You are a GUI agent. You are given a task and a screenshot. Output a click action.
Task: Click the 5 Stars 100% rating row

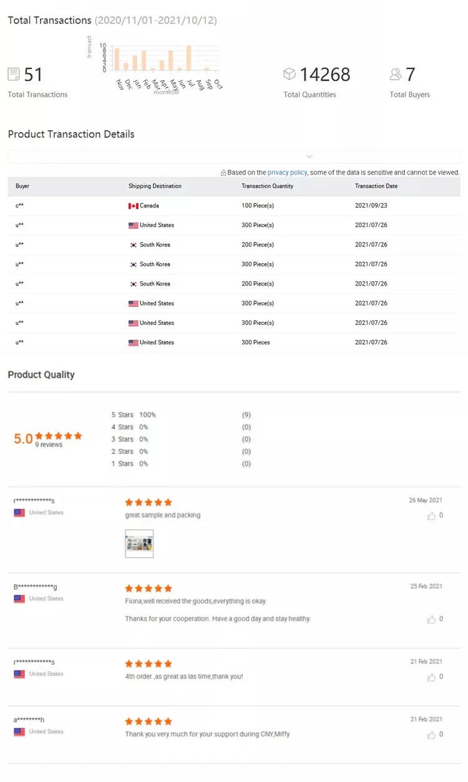134,415
